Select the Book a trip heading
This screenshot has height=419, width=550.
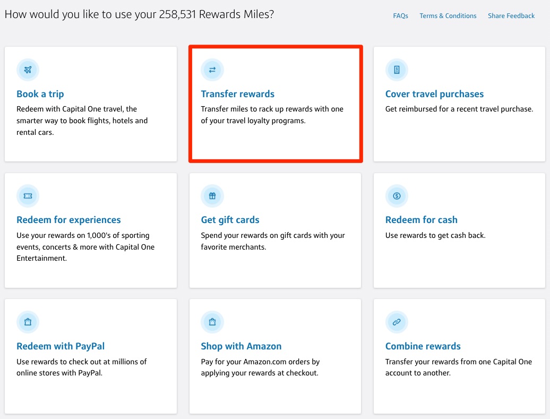[x=40, y=94]
